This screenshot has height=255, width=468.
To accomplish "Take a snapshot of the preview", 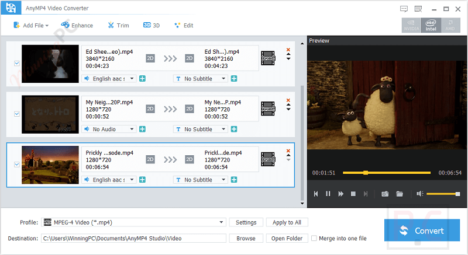I will click(x=385, y=194).
